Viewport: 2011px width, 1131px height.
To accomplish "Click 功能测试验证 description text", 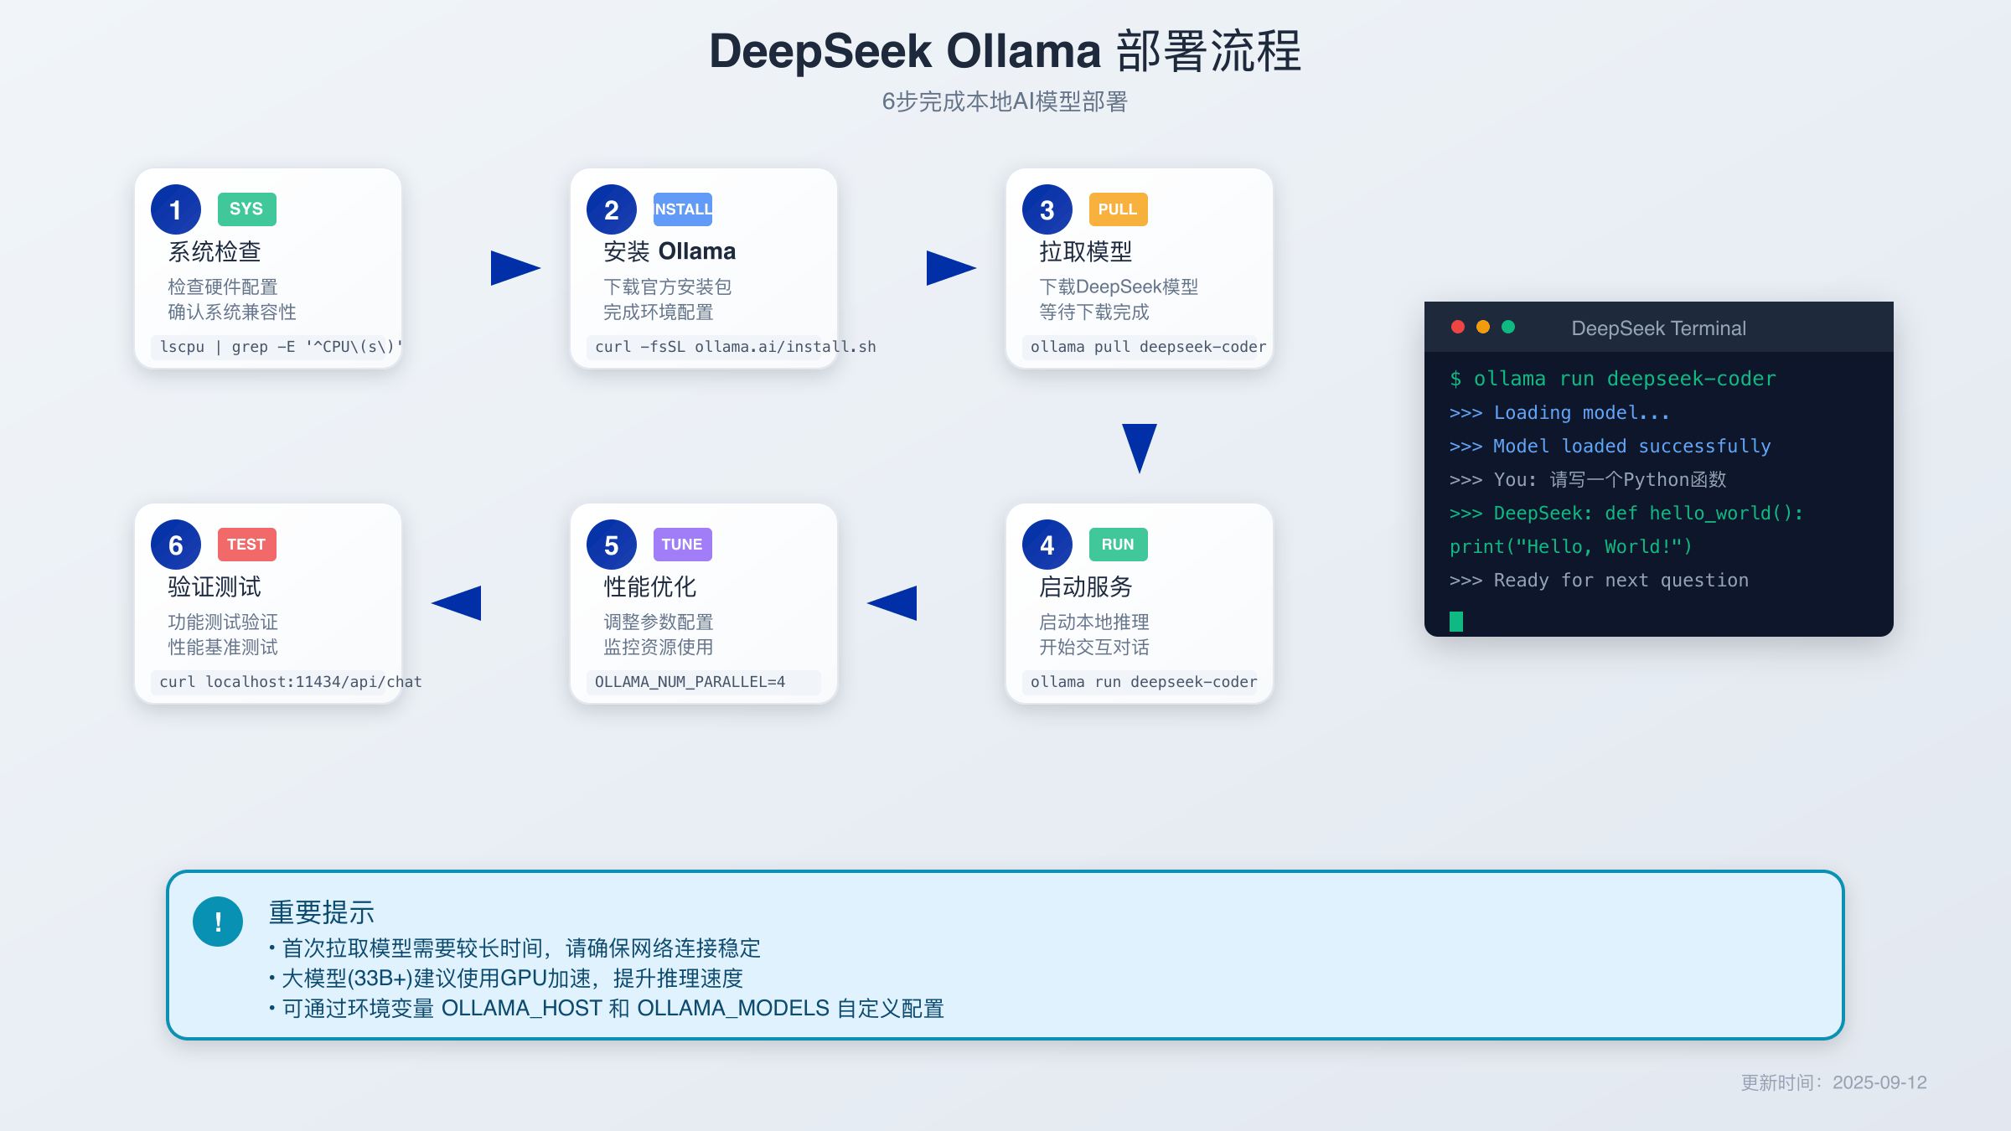I will [223, 622].
